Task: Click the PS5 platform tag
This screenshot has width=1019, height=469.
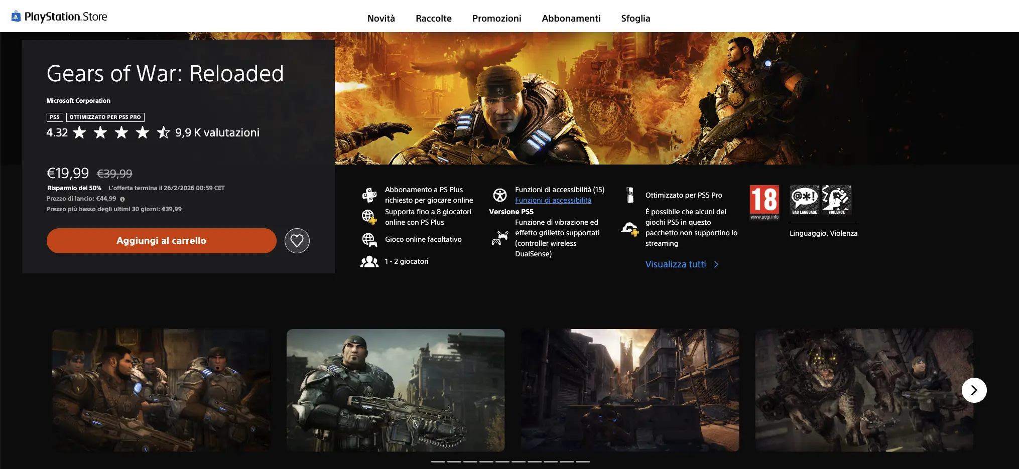Action: 55,117
